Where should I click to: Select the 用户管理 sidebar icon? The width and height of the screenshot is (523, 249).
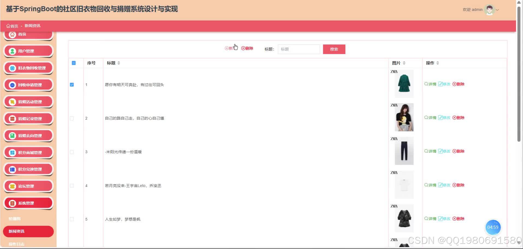(x=12, y=51)
